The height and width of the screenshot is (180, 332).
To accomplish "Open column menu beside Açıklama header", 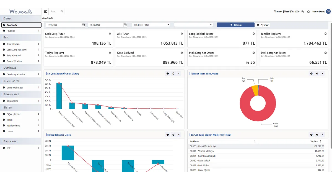I will click(255, 141).
